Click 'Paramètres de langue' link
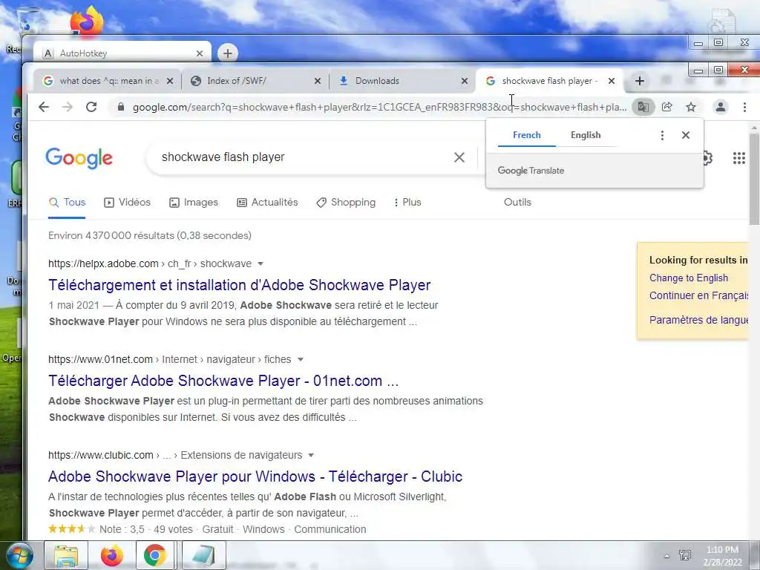Screen dimensions: 760x570 coord(698,320)
